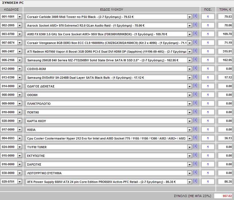Open info [i] on ΟΘΟΝΗ row
The height and width of the screenshot is (200, 234).
coord(195,94)
